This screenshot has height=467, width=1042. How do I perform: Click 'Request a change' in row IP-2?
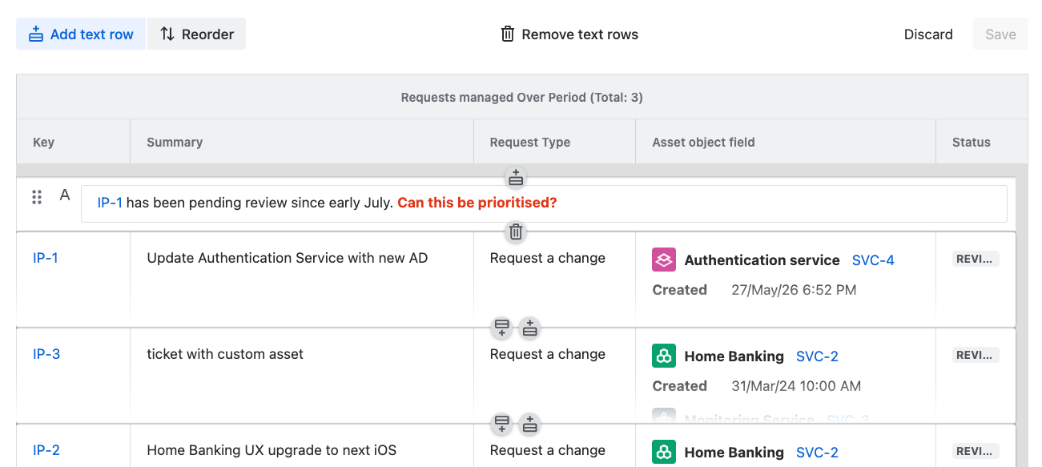548,450
